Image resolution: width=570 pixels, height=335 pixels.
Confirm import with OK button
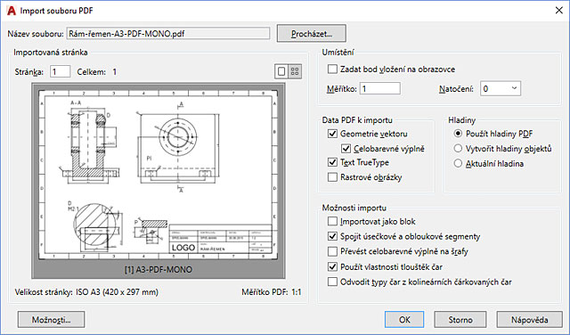[x=404, y=319]
